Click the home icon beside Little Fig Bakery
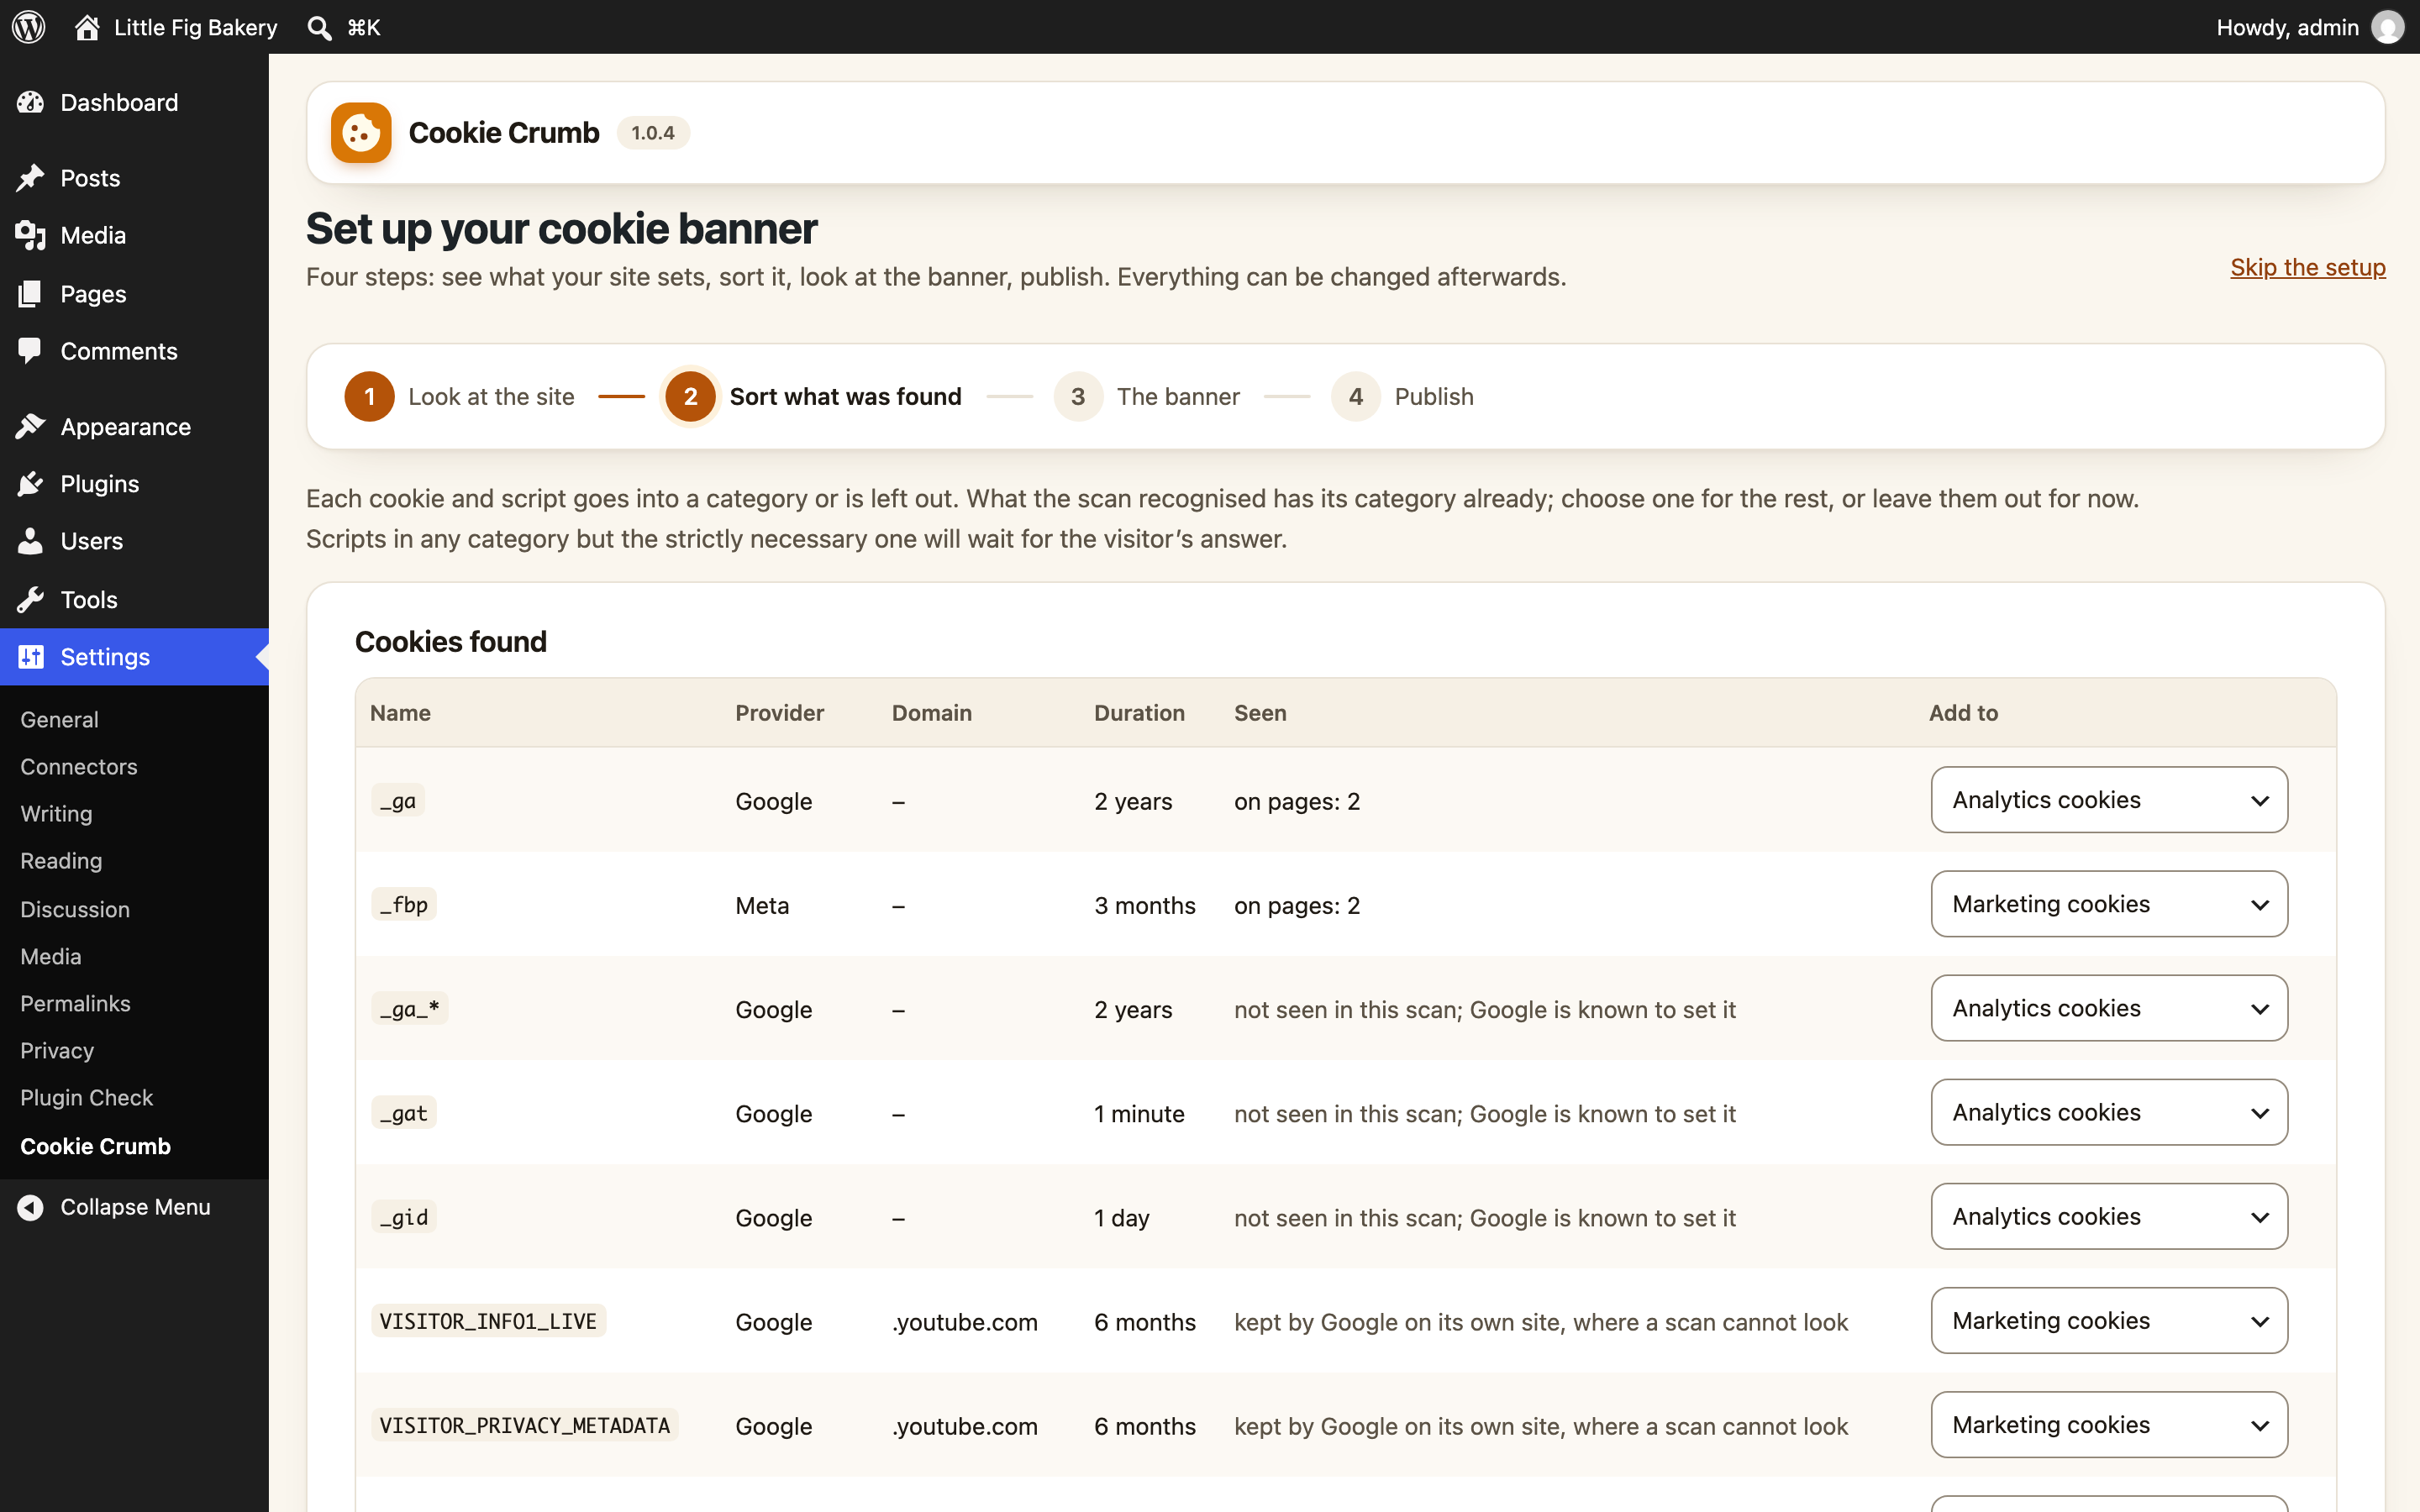The height and width of the screenshot is (1512, 2420). pyautogui.click(x=87, y=27)
